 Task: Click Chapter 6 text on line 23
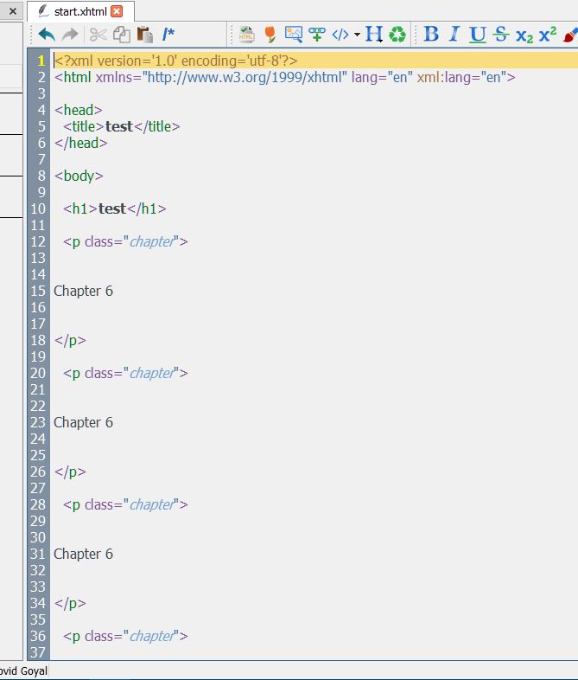click(83, 422)
